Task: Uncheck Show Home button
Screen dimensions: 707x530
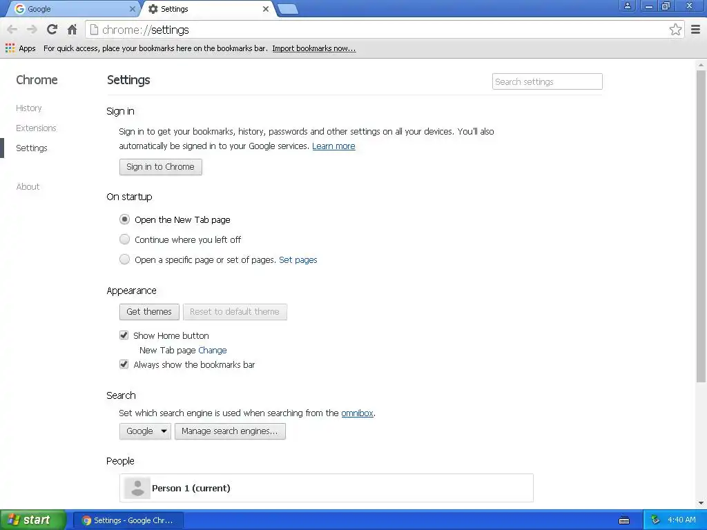Action: point(124,335)
